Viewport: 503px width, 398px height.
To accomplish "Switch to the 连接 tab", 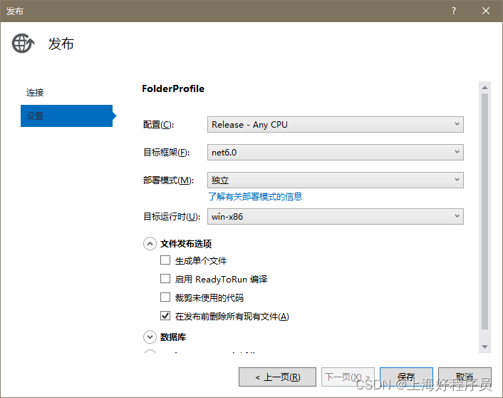I will pyautogui.click(x=35, y=93).
